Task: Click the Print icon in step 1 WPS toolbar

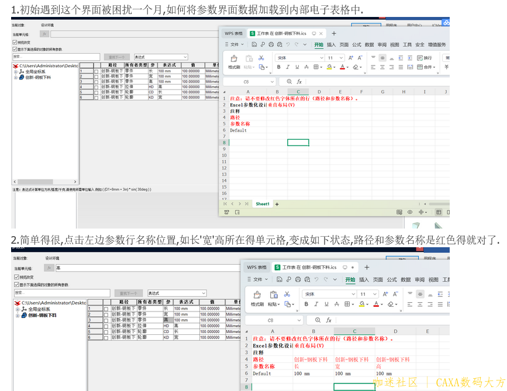Action: pos(271,44)
